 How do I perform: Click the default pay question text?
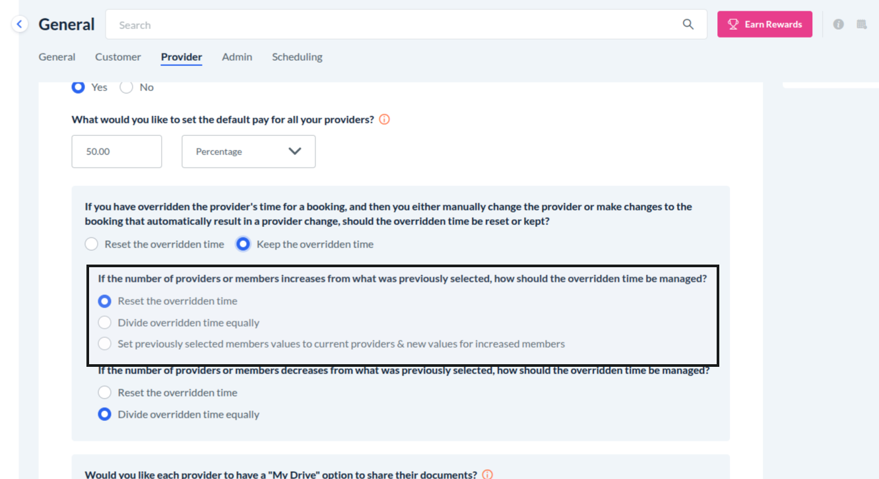click(x=223, y=119)
